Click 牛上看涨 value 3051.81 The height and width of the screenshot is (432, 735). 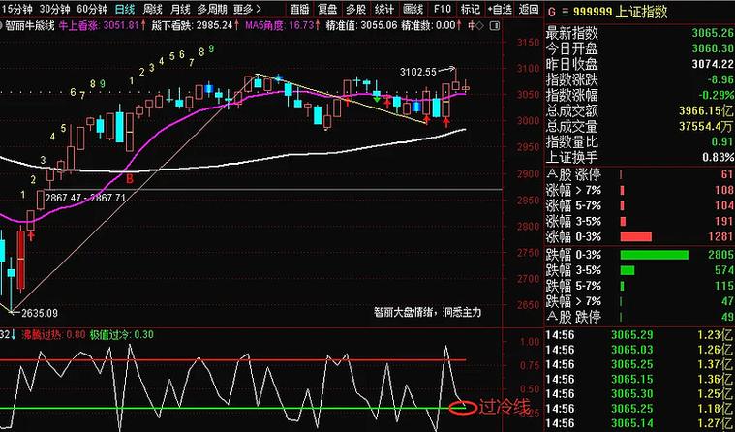coord(119,25)
